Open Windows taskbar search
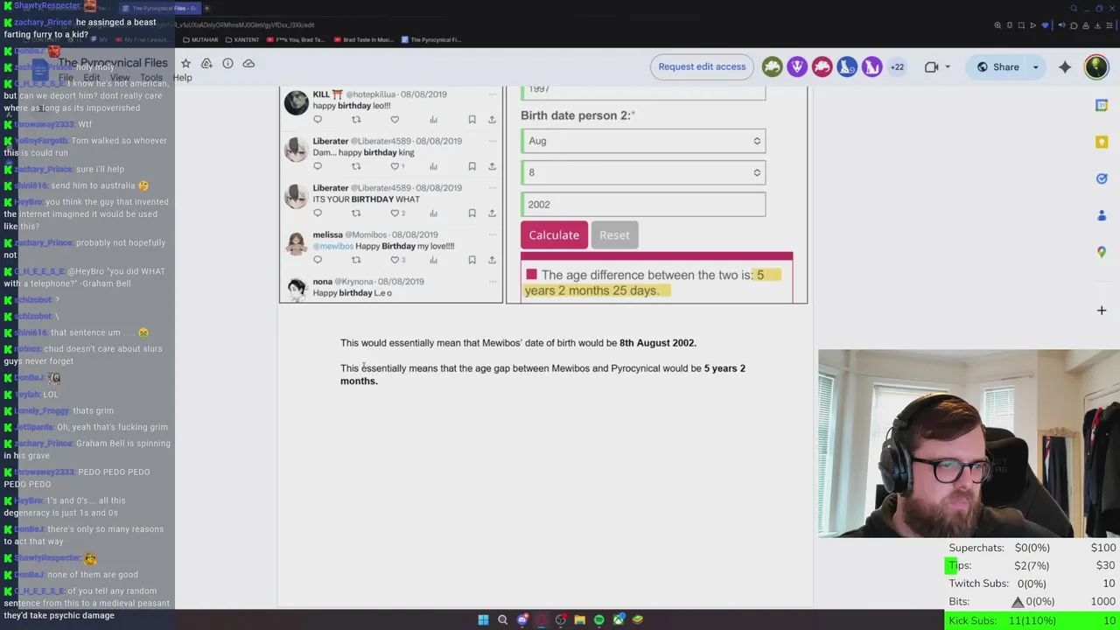 tap(502, 619)
